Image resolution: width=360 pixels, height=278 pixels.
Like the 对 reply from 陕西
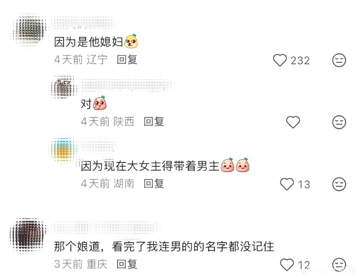(293, 122)
